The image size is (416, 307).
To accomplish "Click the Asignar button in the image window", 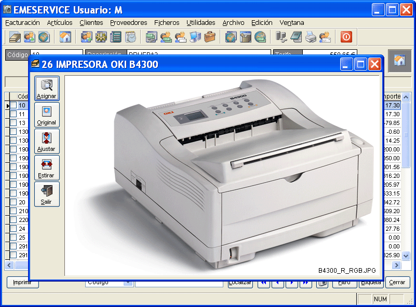I will click(47, 89).
